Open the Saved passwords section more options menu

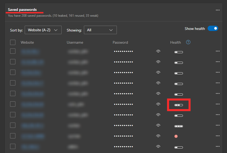tap(218, 10)
